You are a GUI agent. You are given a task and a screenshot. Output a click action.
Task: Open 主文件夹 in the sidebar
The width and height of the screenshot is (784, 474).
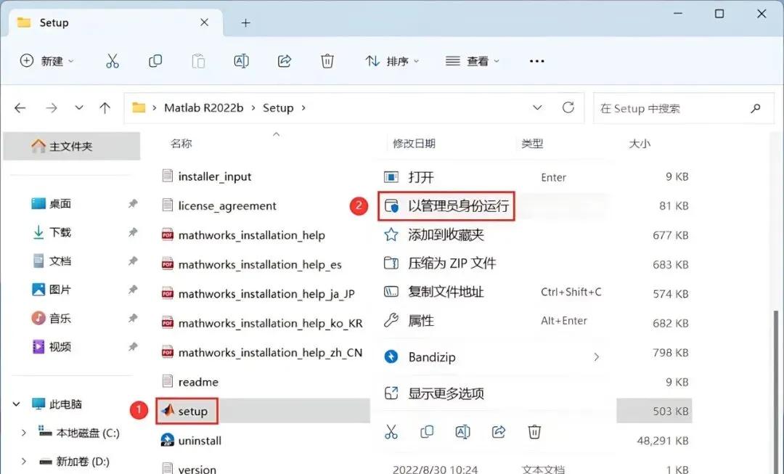[x=71, y=147]
